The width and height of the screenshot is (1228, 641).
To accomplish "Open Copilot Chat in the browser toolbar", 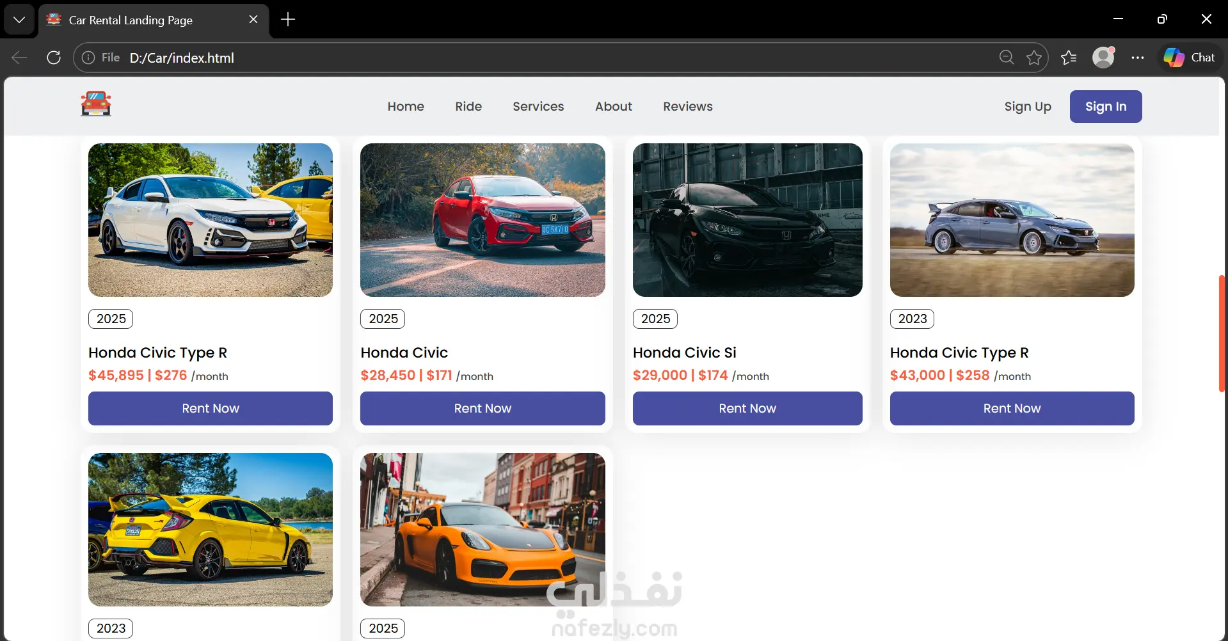I will click(x=1189, y=58).
